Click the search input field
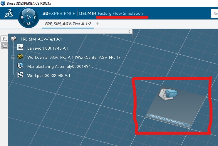Image resolution: width=218 pixels, height=146 pixels. (x=214, y=14)
